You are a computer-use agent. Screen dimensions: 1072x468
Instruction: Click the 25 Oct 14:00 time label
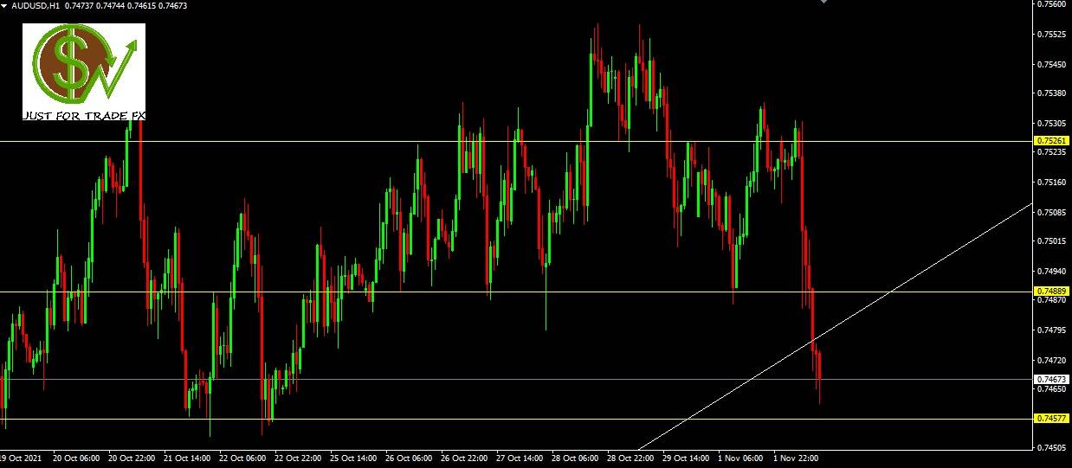point(353,458)
